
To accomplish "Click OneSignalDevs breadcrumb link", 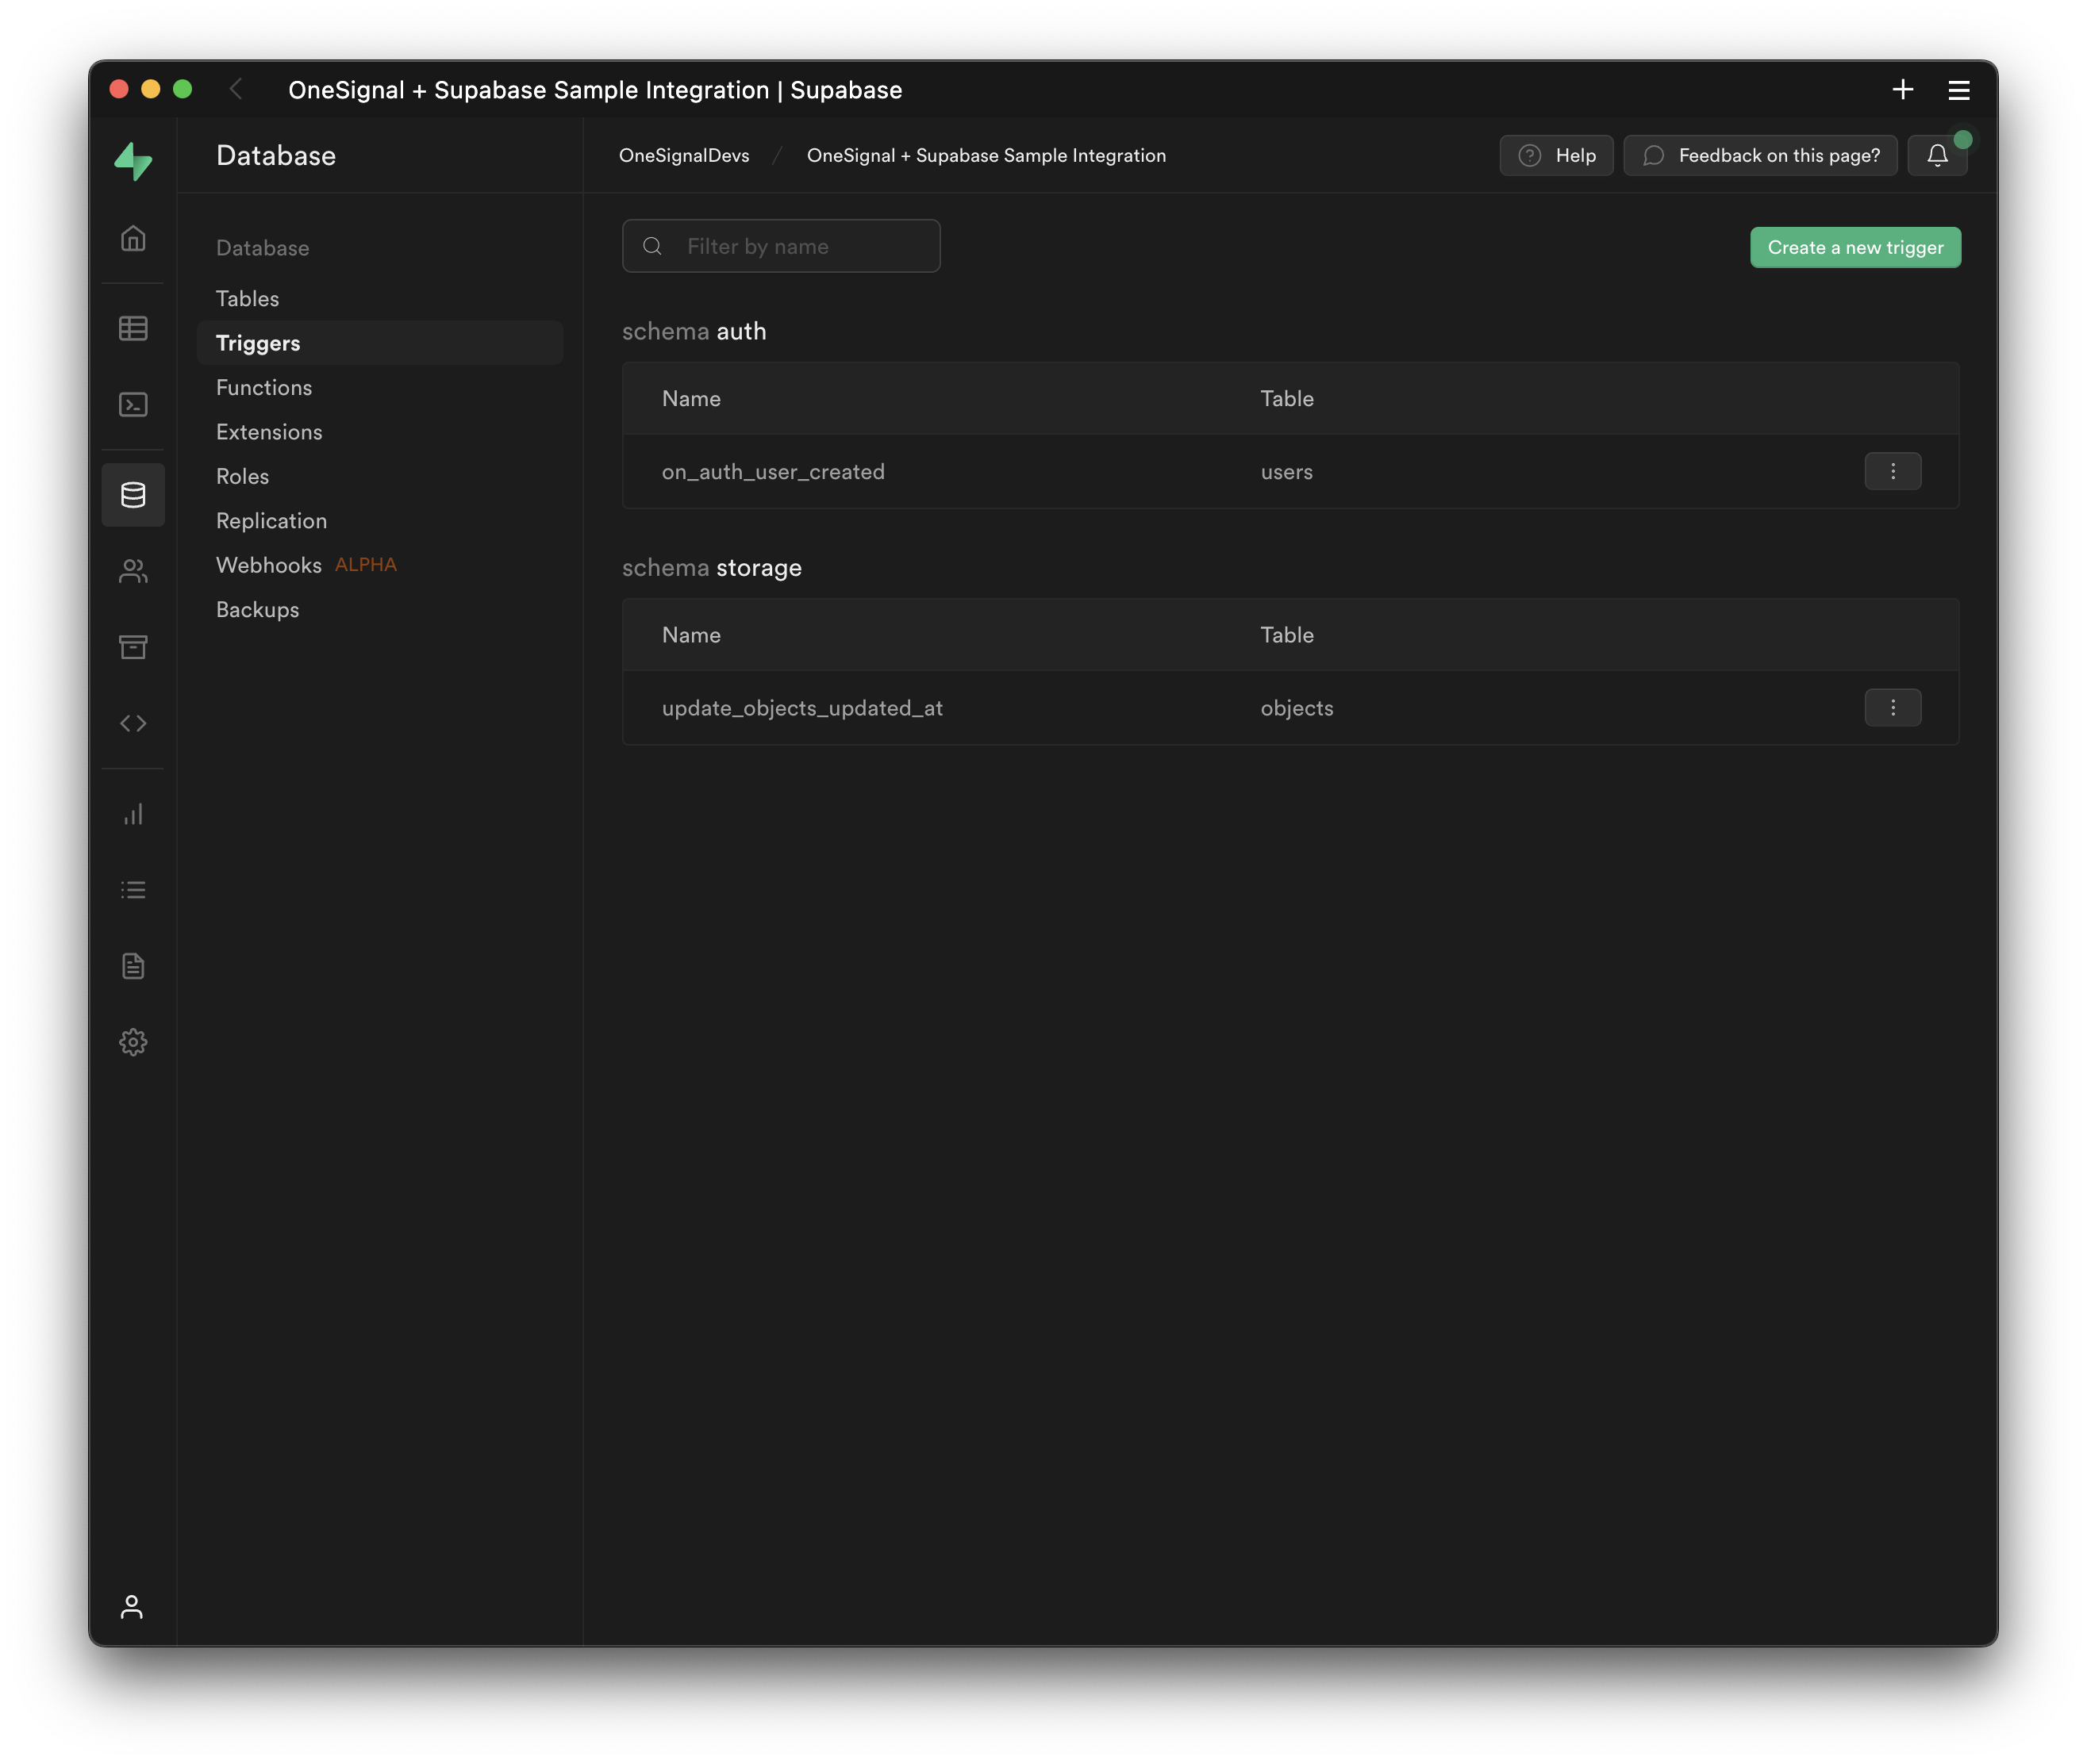I will [683, 155].
